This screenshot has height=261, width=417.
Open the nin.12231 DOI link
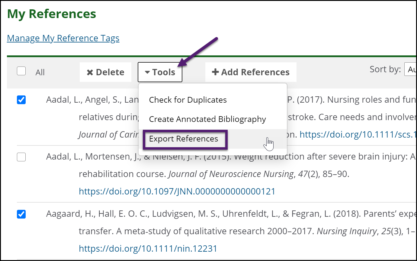[148, 248]
